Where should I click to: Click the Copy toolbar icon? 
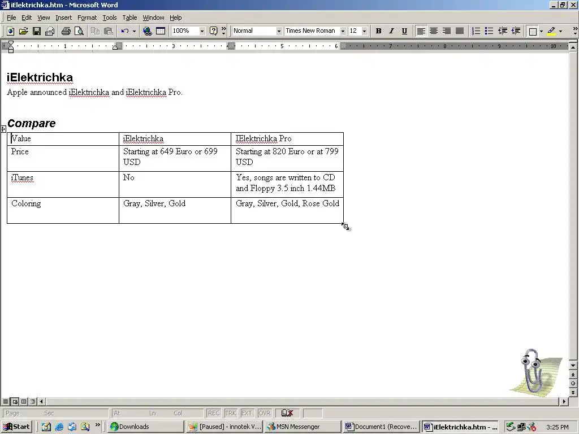click(x=95, y=31)
